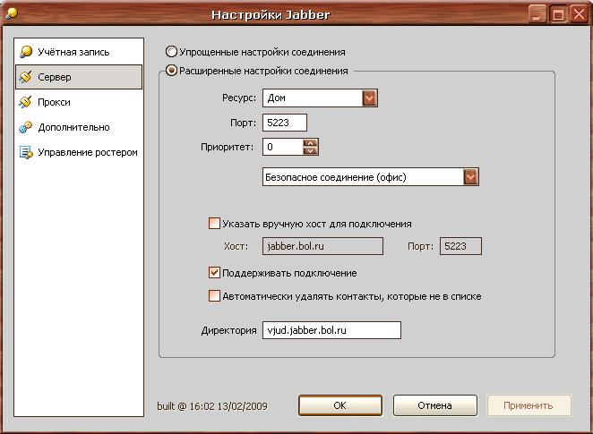
Task: Open the Учётная запись section
Action: click(x=79, y=52)
